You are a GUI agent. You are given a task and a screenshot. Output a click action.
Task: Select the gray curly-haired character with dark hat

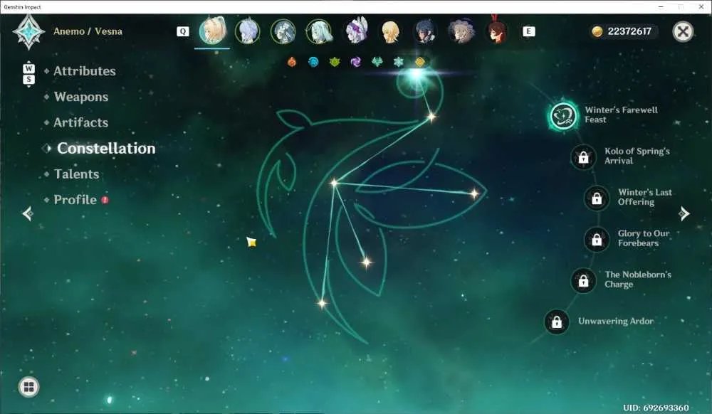click(461, 31)
